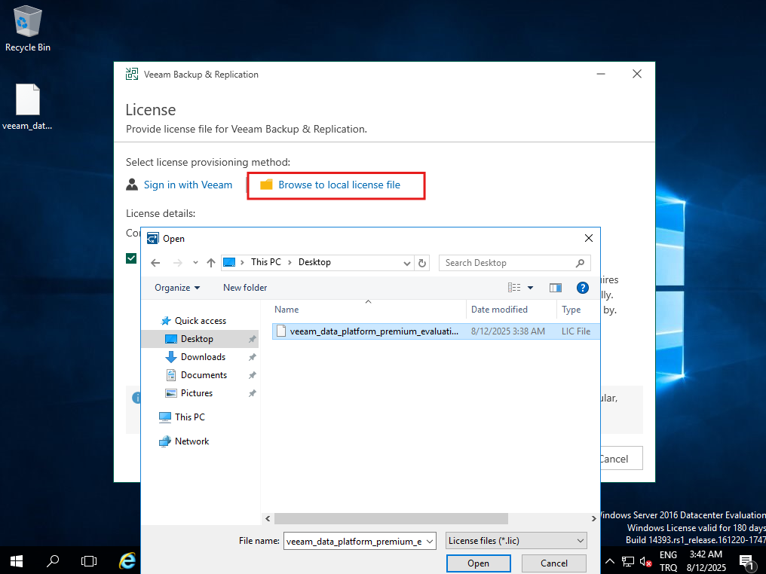
Task: Click Cancel in the License window
Action: coord(621,458)
